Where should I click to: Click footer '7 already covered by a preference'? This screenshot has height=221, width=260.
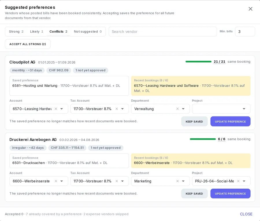click(53, 214)
